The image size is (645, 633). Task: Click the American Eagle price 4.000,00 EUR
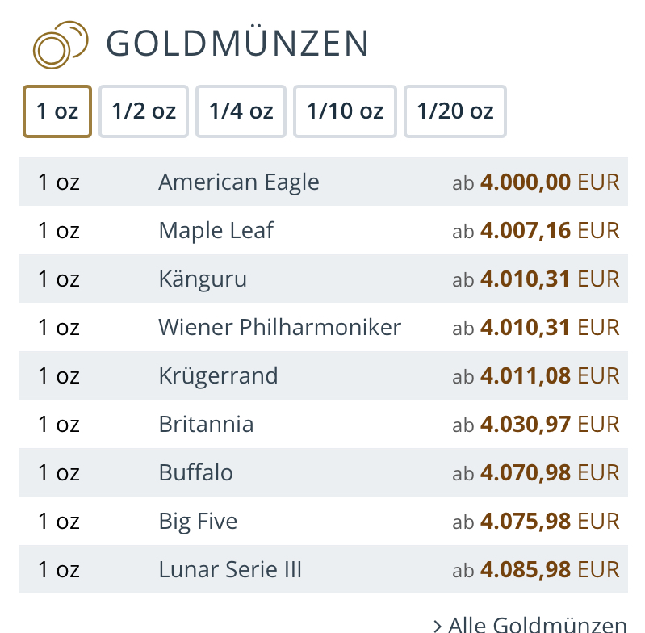(549, 182)
